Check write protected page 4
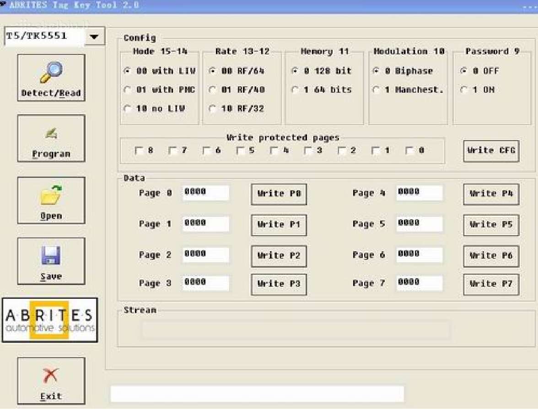 pyautogui.click(x=274, y=150)
